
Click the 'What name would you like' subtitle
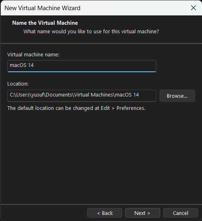pyautogui.click(x=91, y=32)
